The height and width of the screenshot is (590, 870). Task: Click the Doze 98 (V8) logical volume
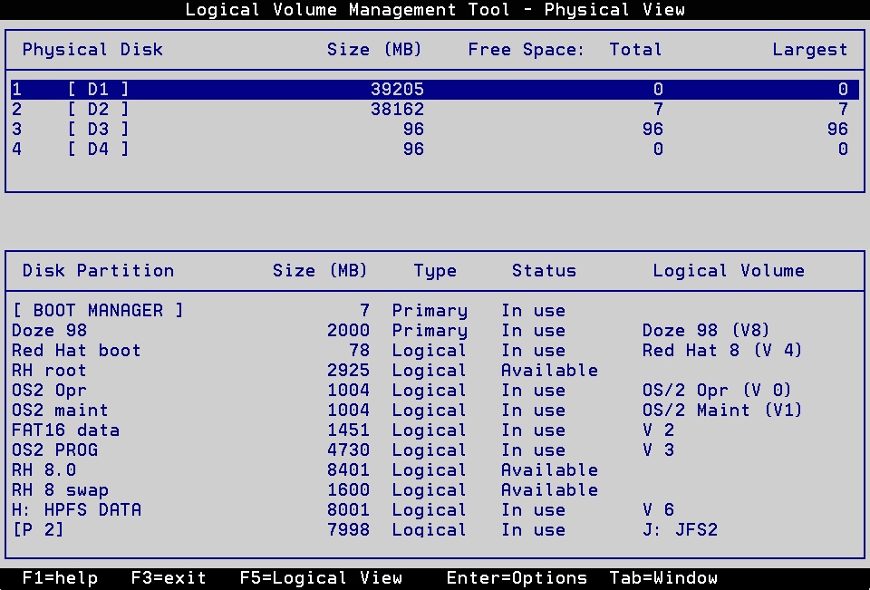tap(706, 330)
